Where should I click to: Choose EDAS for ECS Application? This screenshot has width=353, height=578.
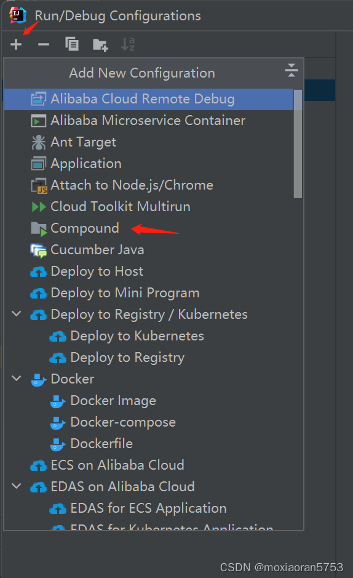(x=148, y=508)
